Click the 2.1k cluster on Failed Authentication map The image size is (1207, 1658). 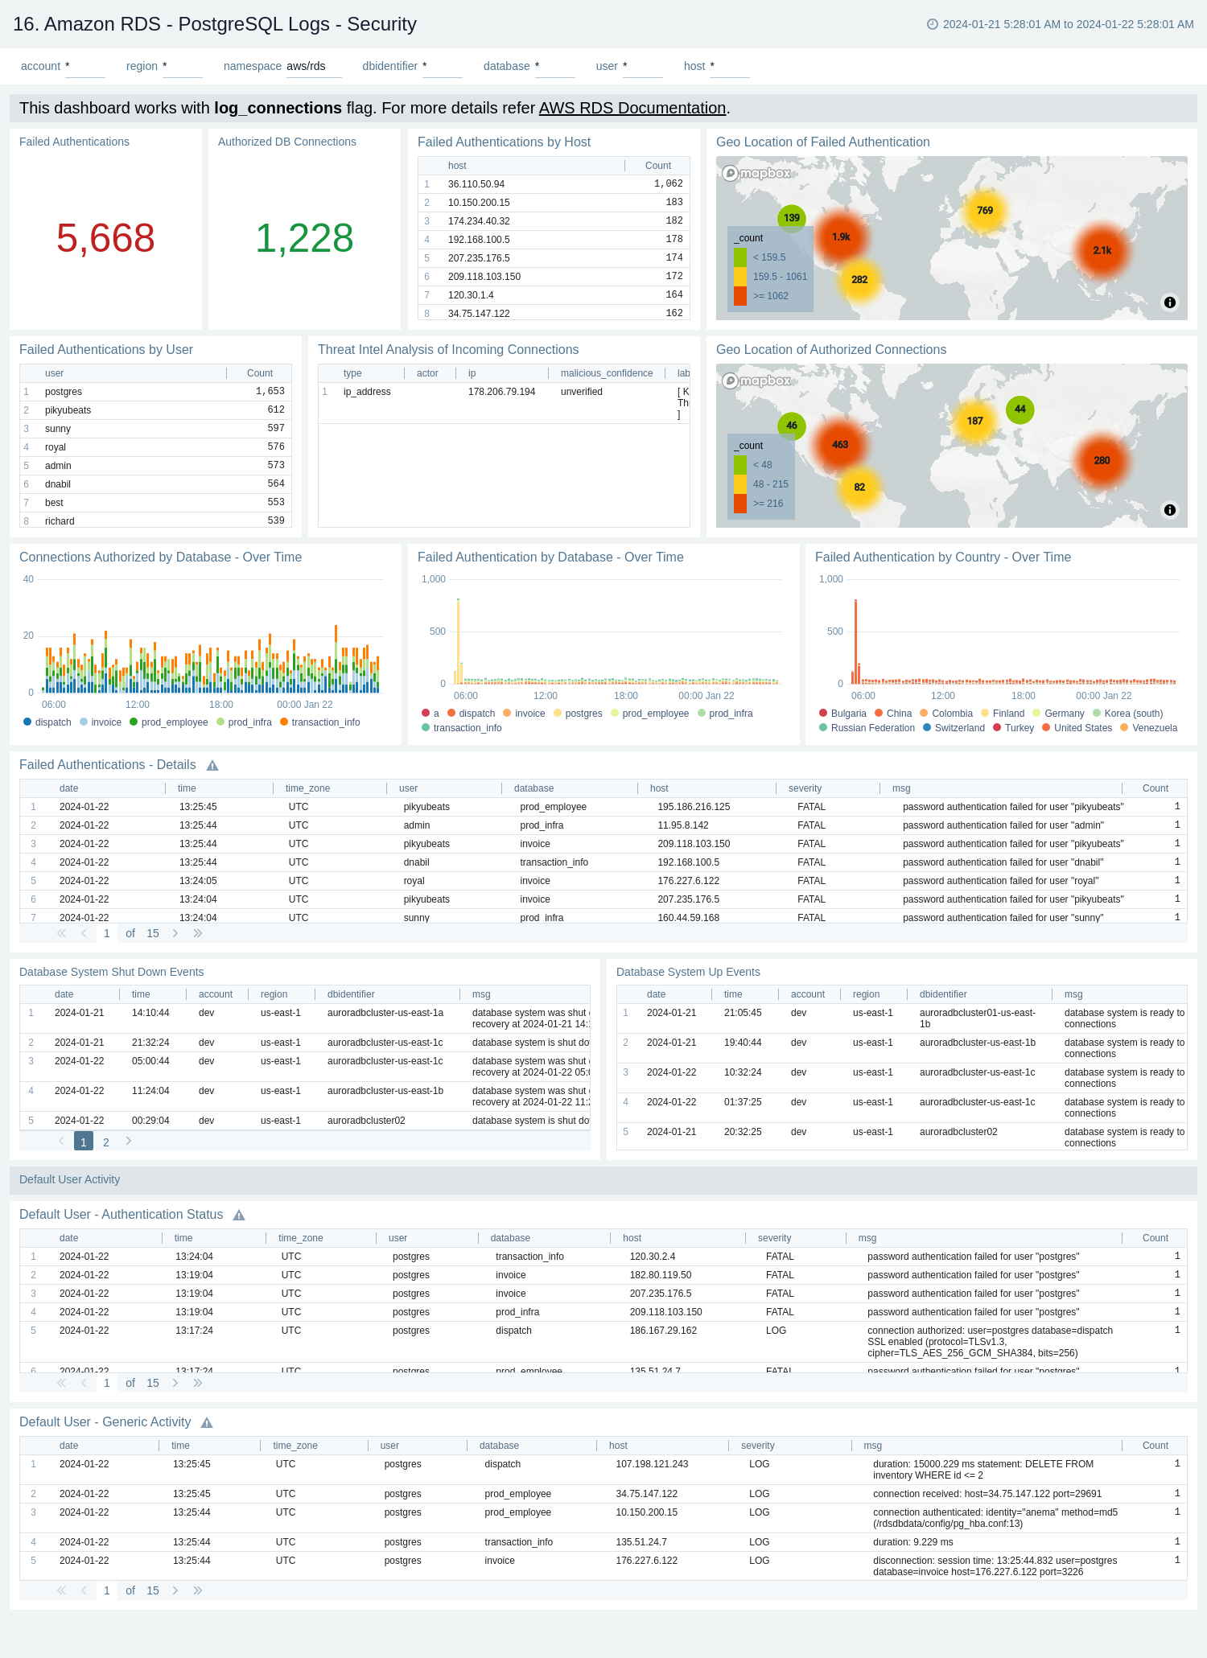[1102, 251]
